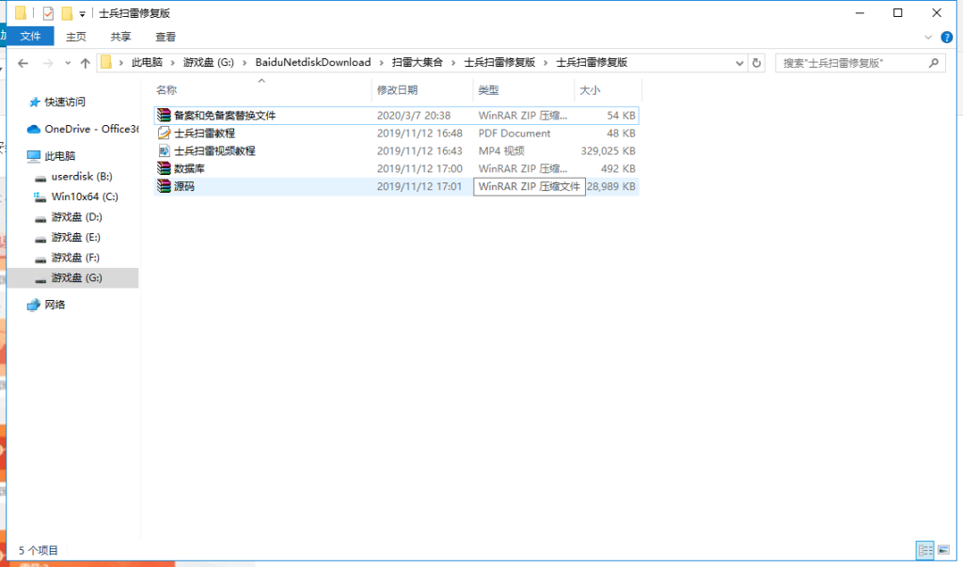Expand chevron after 扫雷大集合 breadcrumb
This screenshot has height=567, width=963.
click(454, 63)
